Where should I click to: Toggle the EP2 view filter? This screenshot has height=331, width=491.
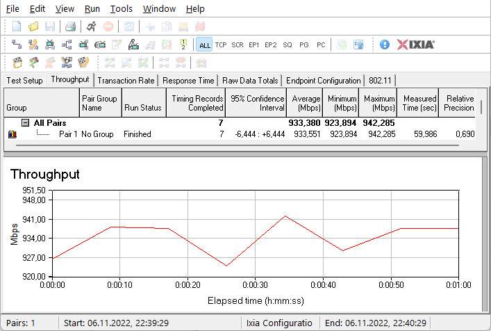point(271,45)
